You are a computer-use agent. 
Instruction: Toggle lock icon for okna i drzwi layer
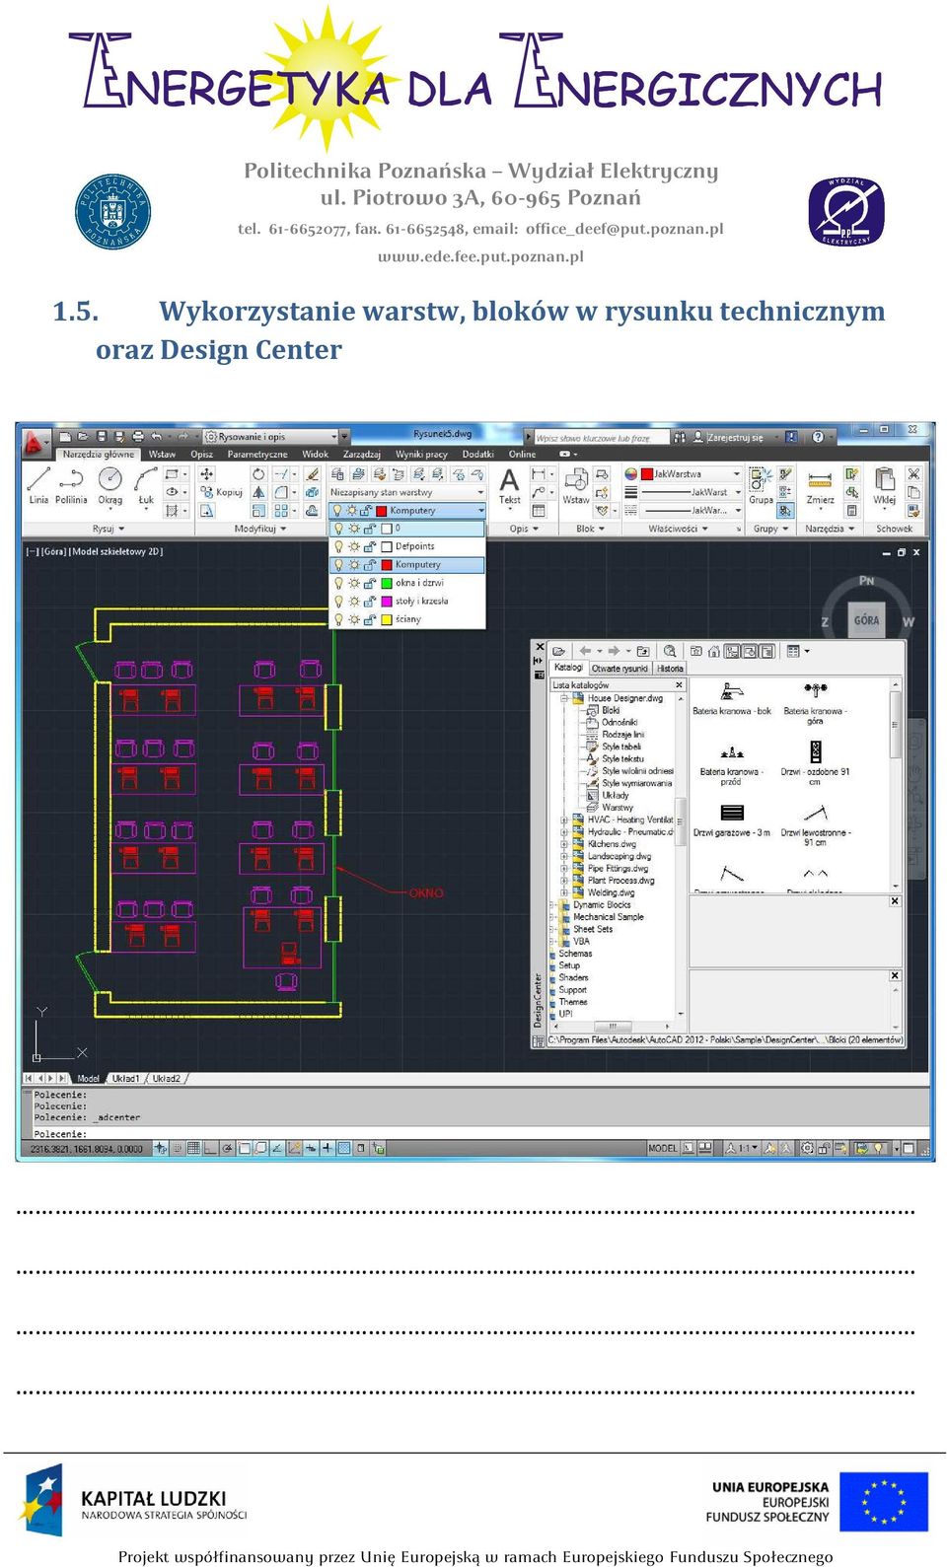click(370, 583)
